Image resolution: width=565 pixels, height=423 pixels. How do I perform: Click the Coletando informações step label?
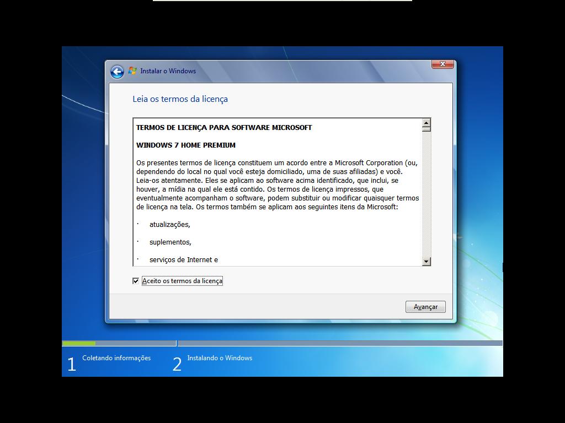(x=116, y=358)
